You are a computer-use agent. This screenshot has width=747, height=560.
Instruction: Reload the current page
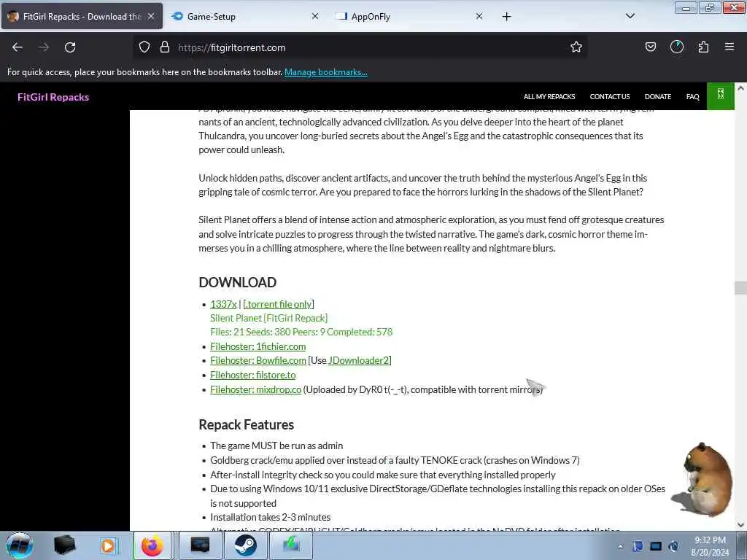click(x=70, y=47)
